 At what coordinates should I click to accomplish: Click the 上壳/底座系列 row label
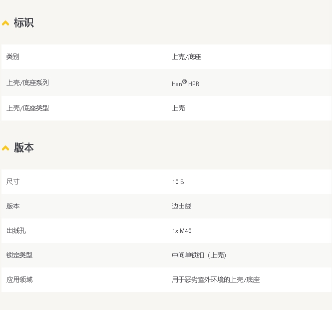click(27, 82)
